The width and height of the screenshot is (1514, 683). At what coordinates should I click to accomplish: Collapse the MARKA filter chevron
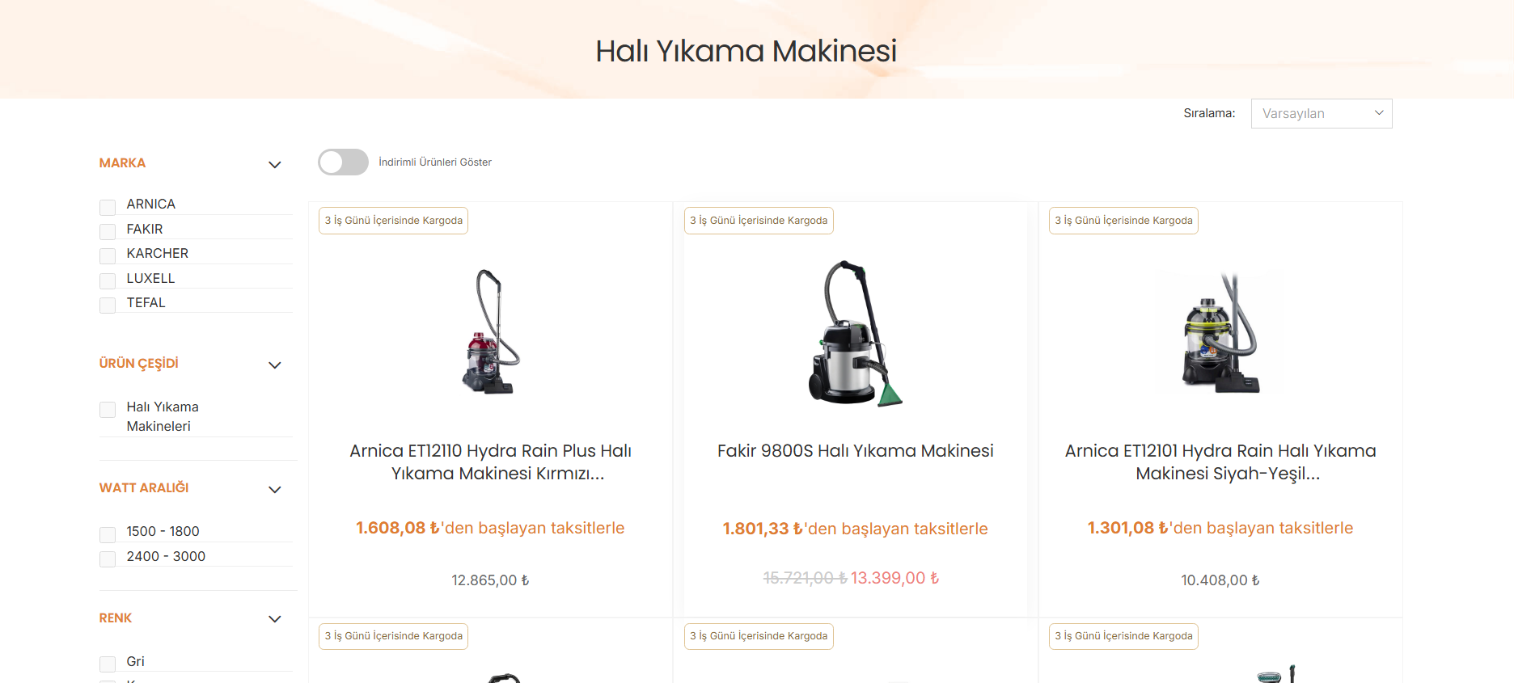[x=275, y=165]
